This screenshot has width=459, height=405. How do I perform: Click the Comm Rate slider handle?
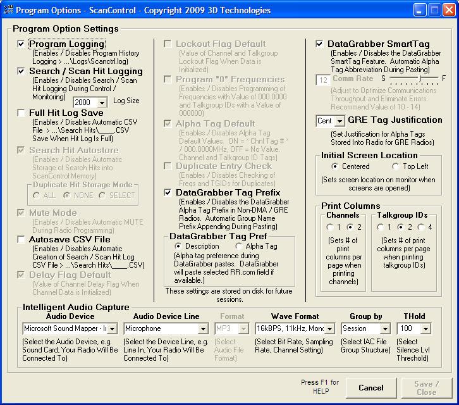(x=420, y=78)
